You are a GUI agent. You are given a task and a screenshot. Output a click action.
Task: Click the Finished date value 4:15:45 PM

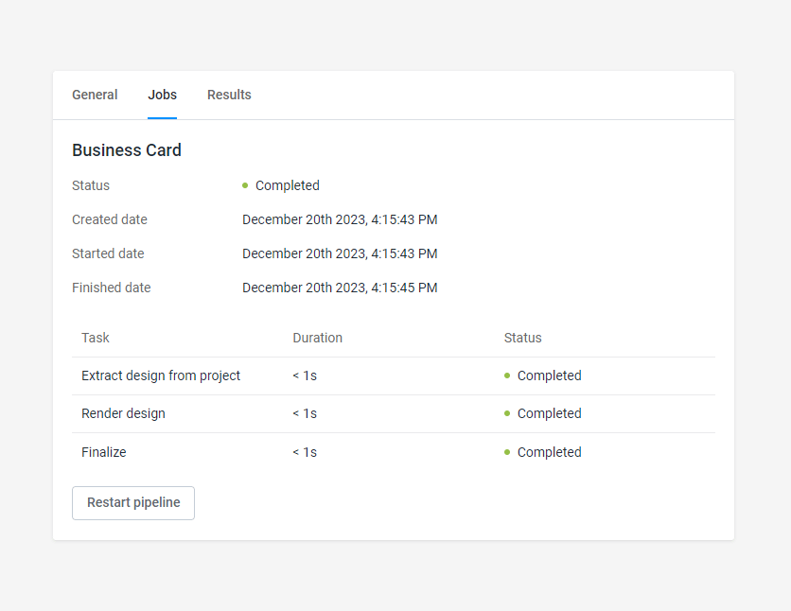pos(340,288)
